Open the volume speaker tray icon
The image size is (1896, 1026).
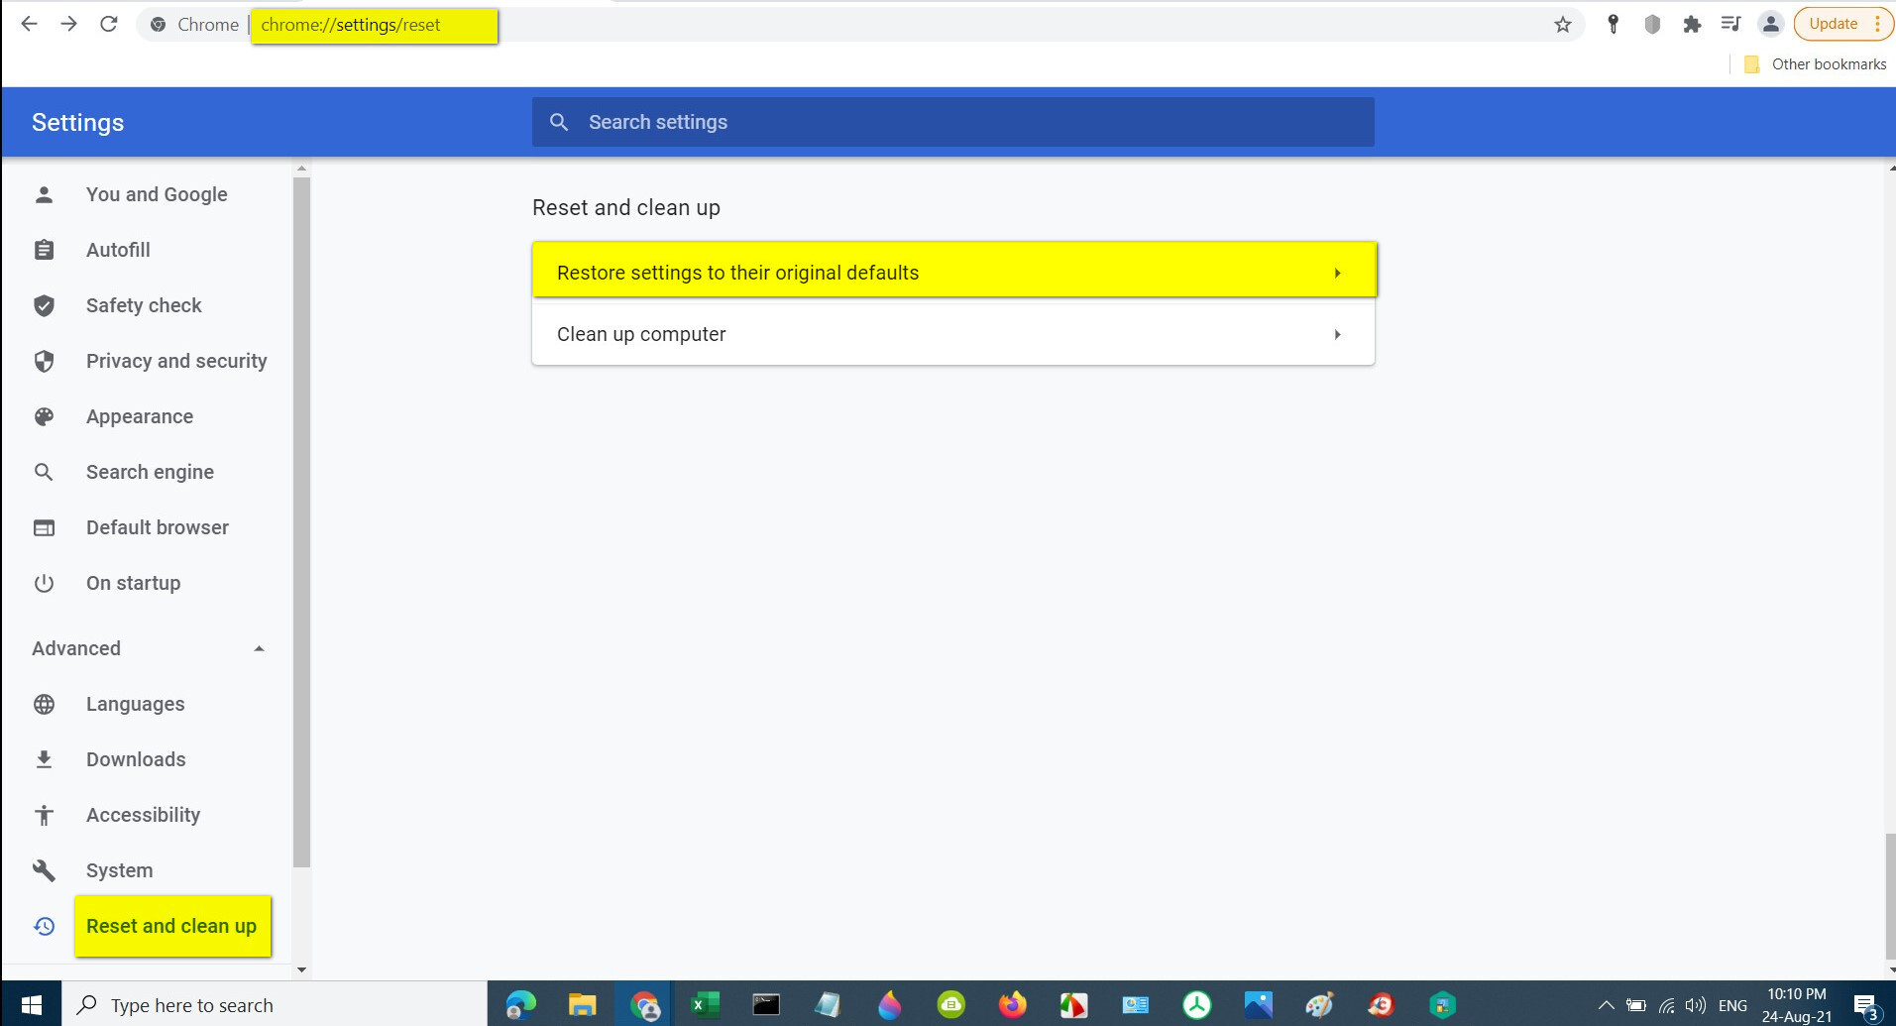pos(1696,1005)
